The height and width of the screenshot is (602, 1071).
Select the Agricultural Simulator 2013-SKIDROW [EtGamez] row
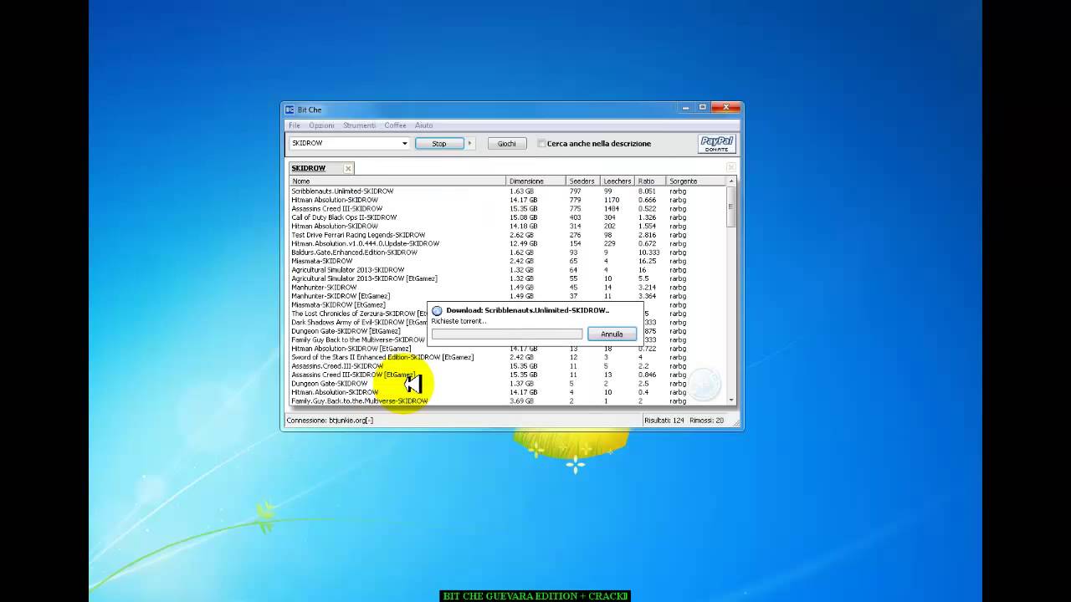[x=508, y=278]
